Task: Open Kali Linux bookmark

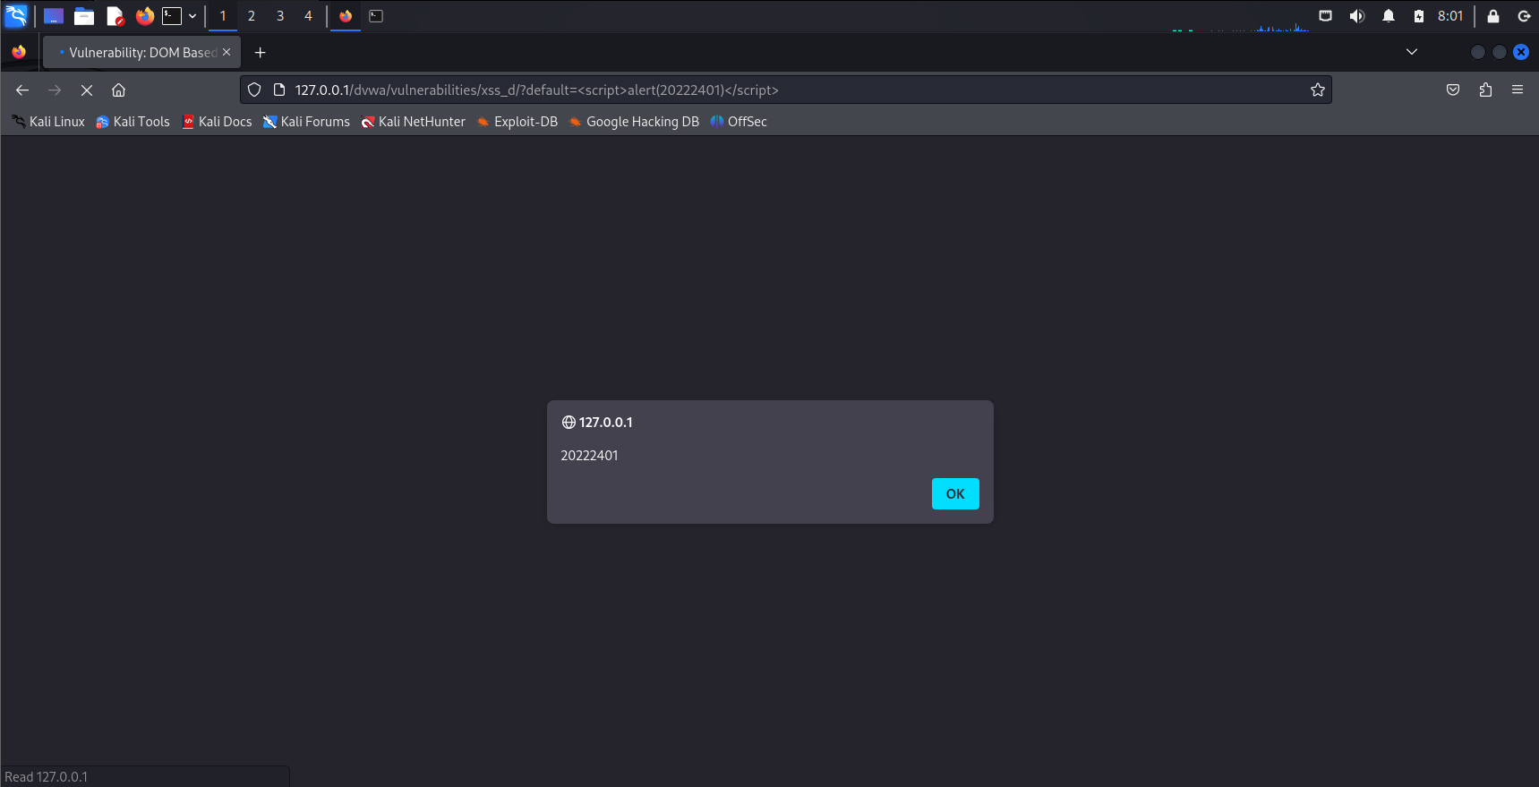Action: click(x=48, y=122)
